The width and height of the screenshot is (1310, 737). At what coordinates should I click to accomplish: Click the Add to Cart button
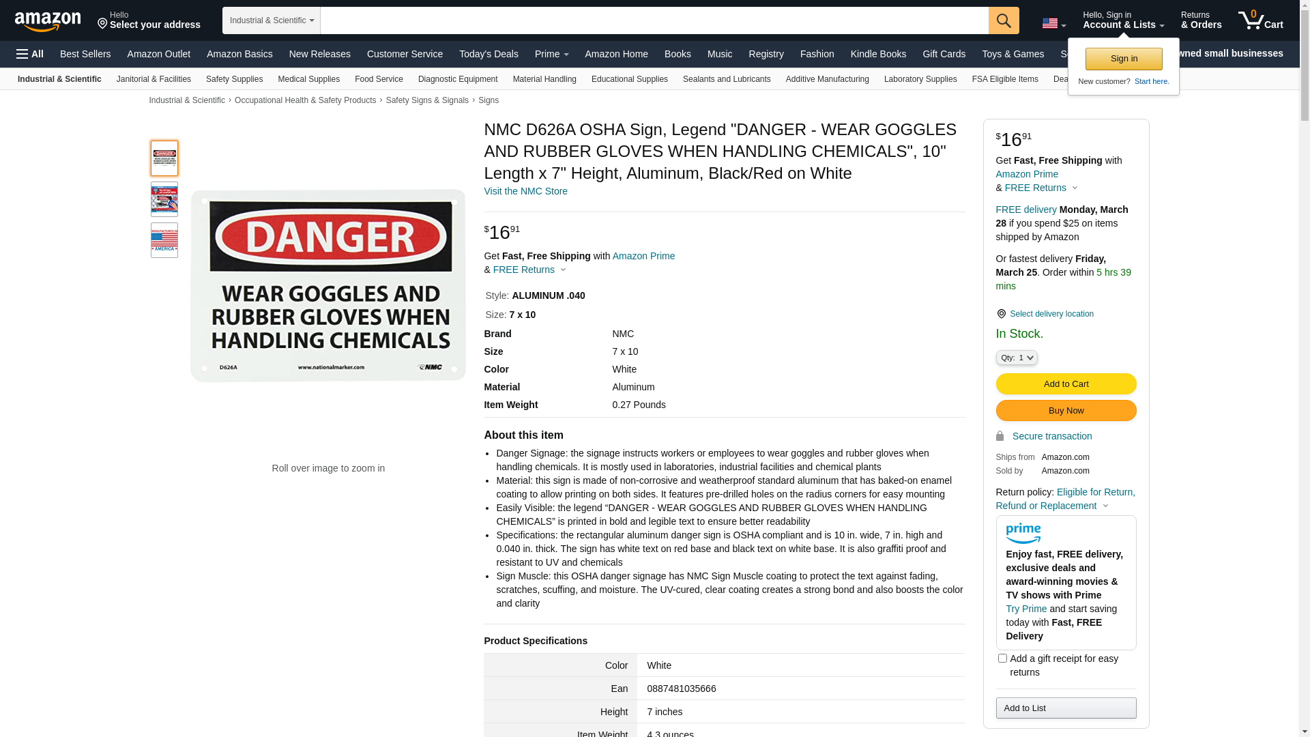[x=1066, y=384]
